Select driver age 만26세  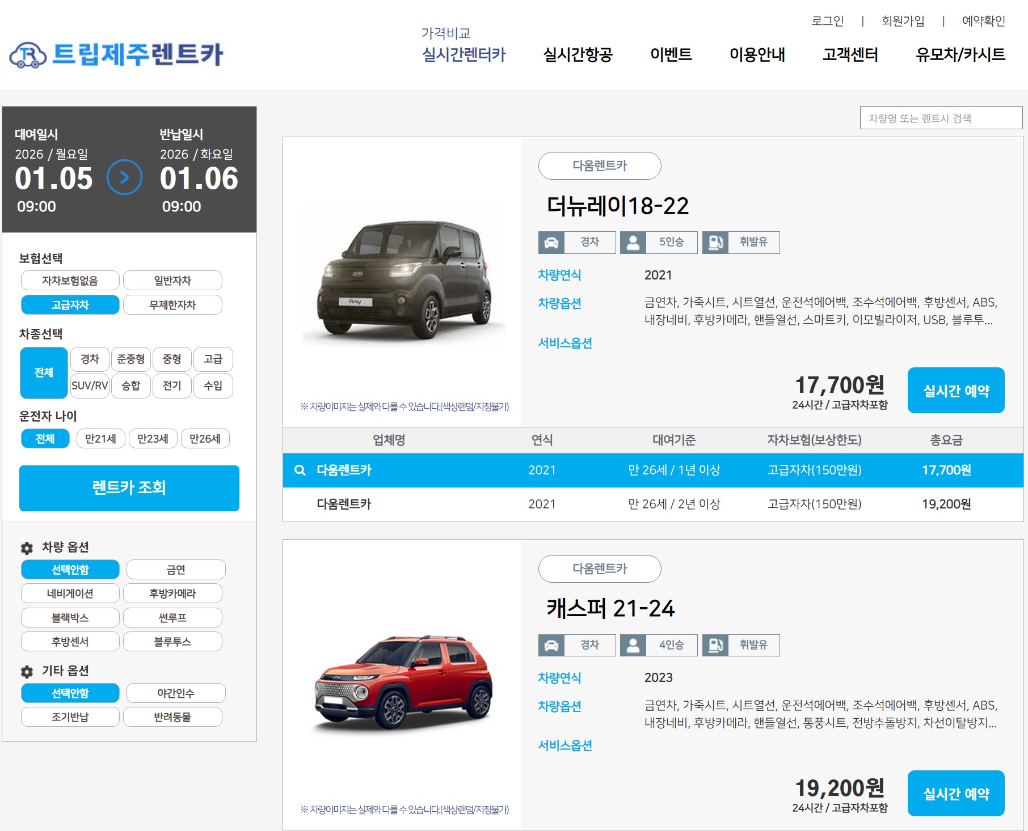(x=205, y=439)
